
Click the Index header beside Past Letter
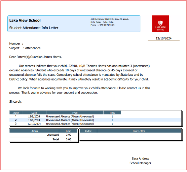[88, 131]
